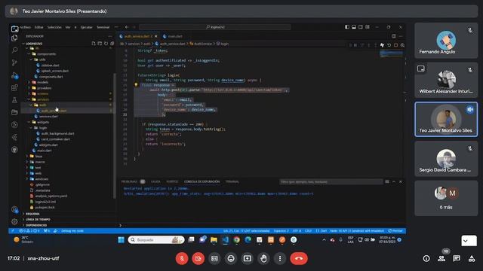
Task: Open the Editar menu
Action: point(38,27)
